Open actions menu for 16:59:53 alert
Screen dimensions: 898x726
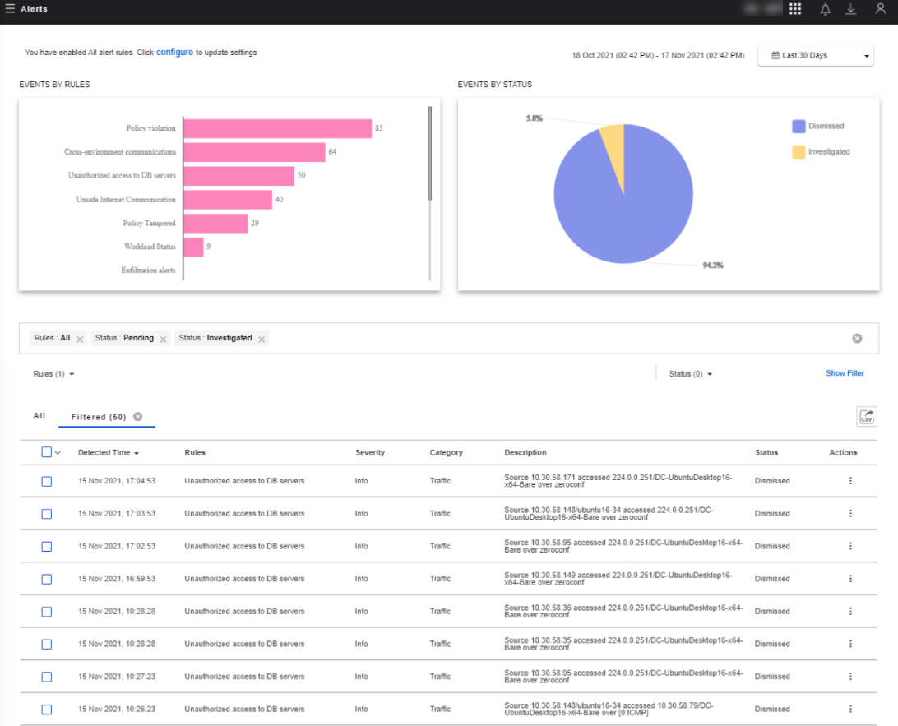(x=850, y=579)
